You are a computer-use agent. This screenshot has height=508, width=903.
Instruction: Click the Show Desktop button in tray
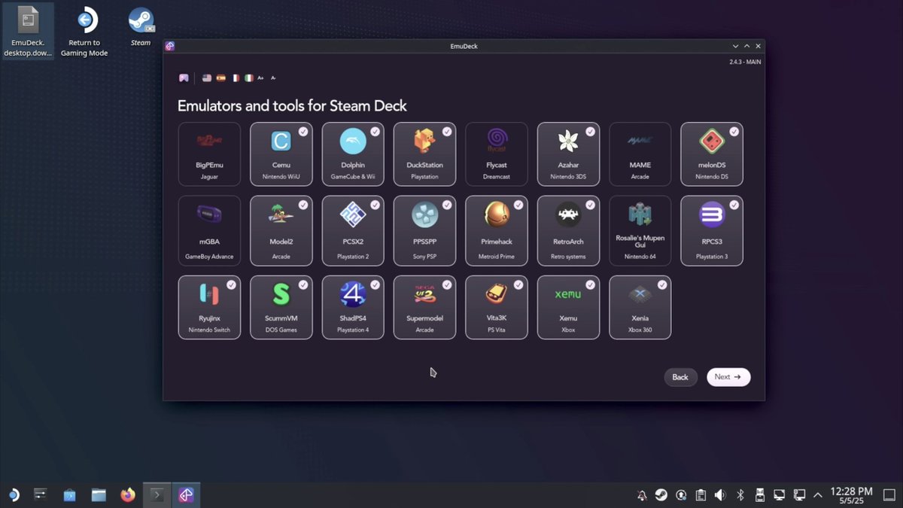click(x=888, y=495)
